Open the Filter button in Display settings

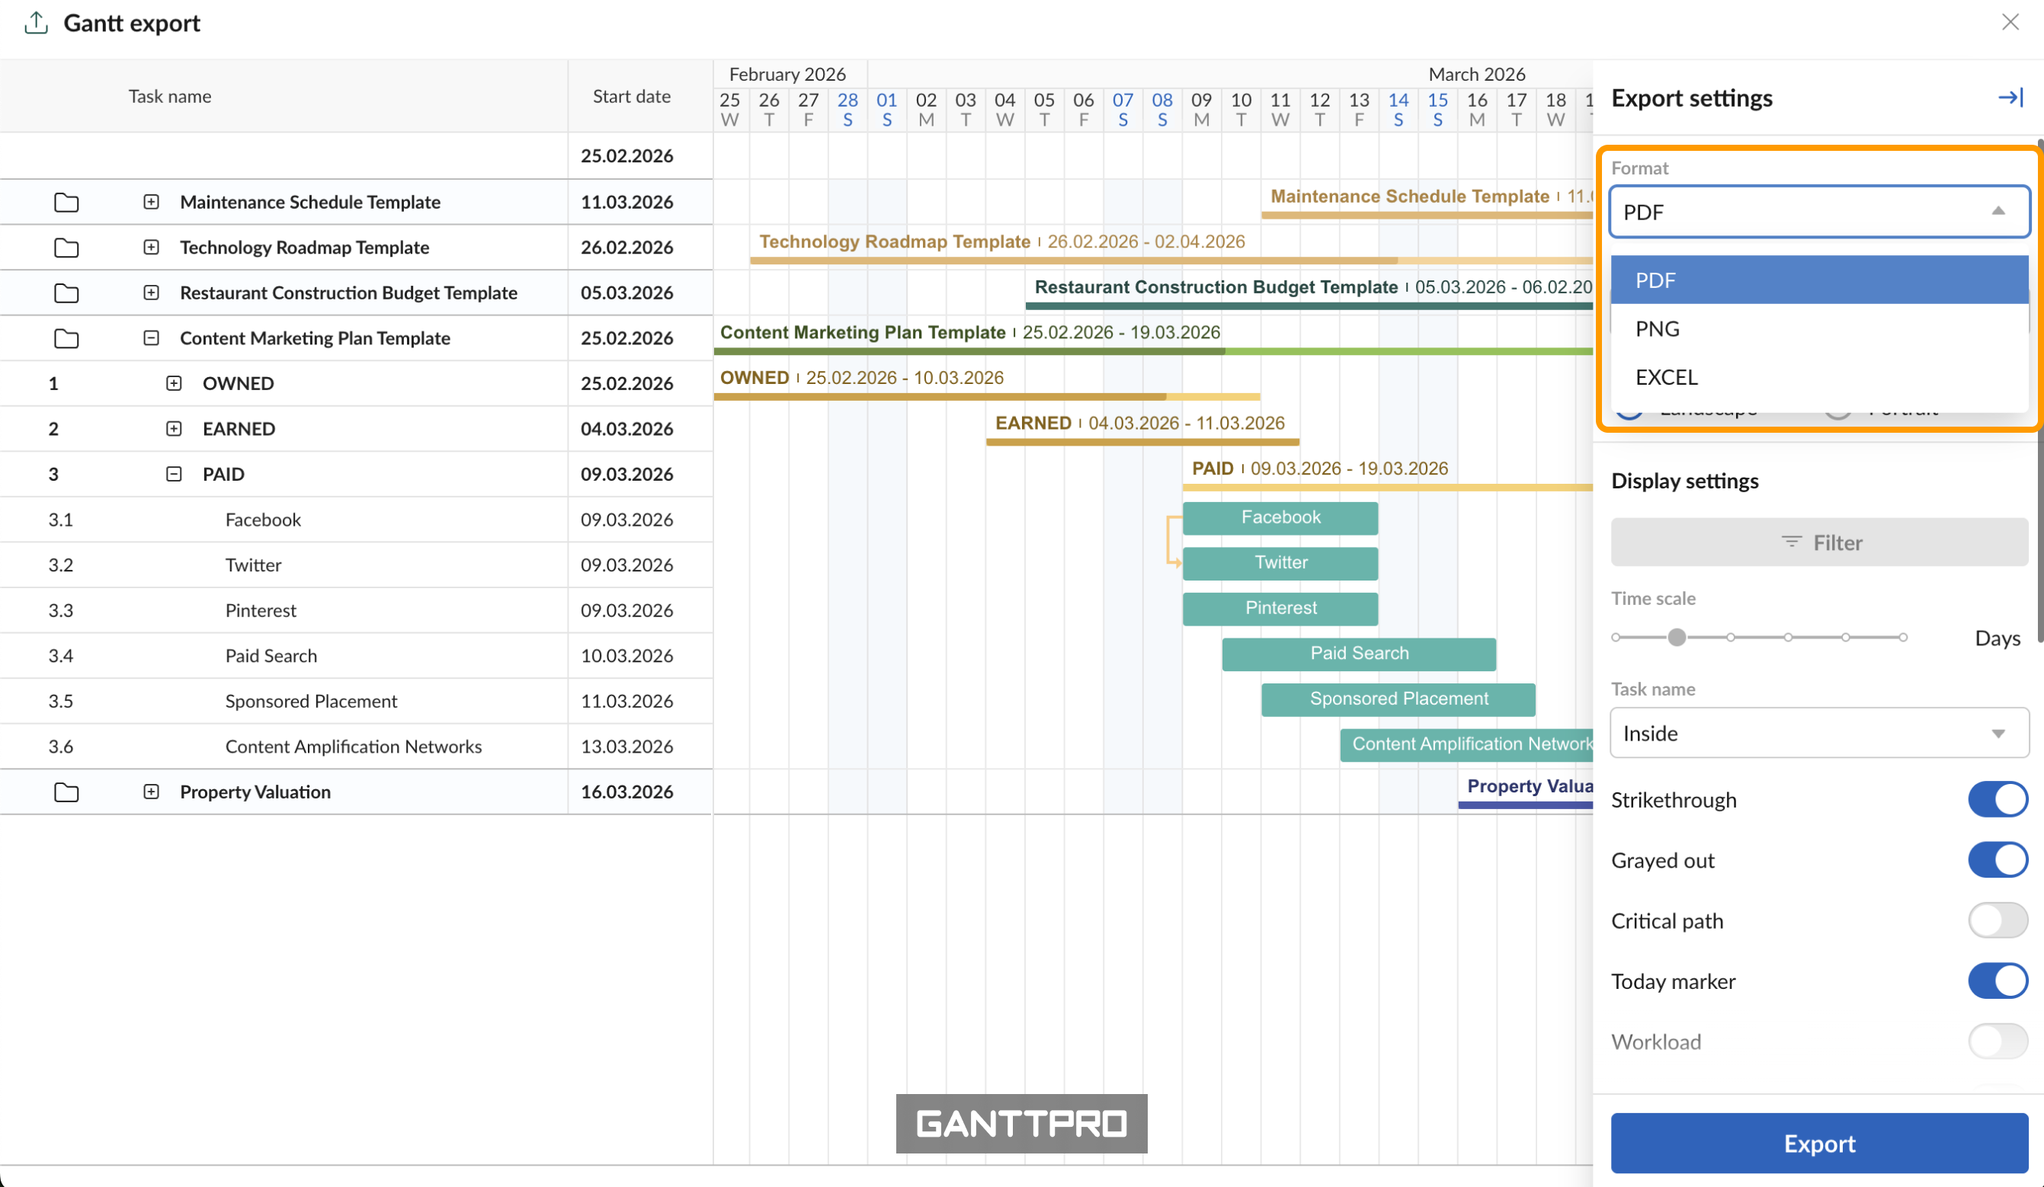[1818, 542]
